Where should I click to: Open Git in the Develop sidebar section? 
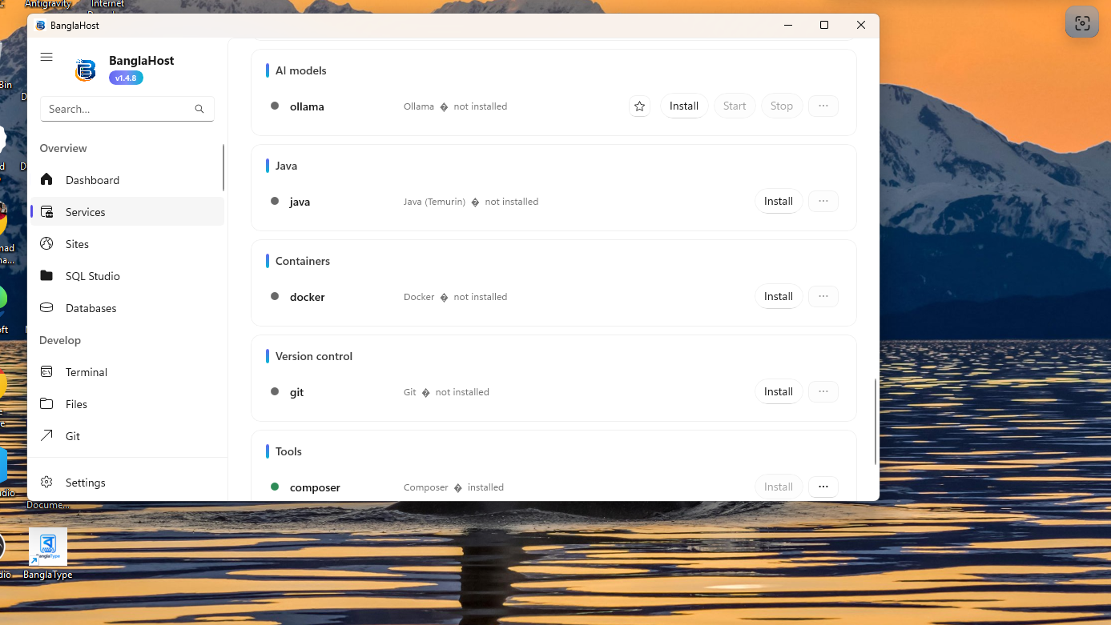coord(127,436)
